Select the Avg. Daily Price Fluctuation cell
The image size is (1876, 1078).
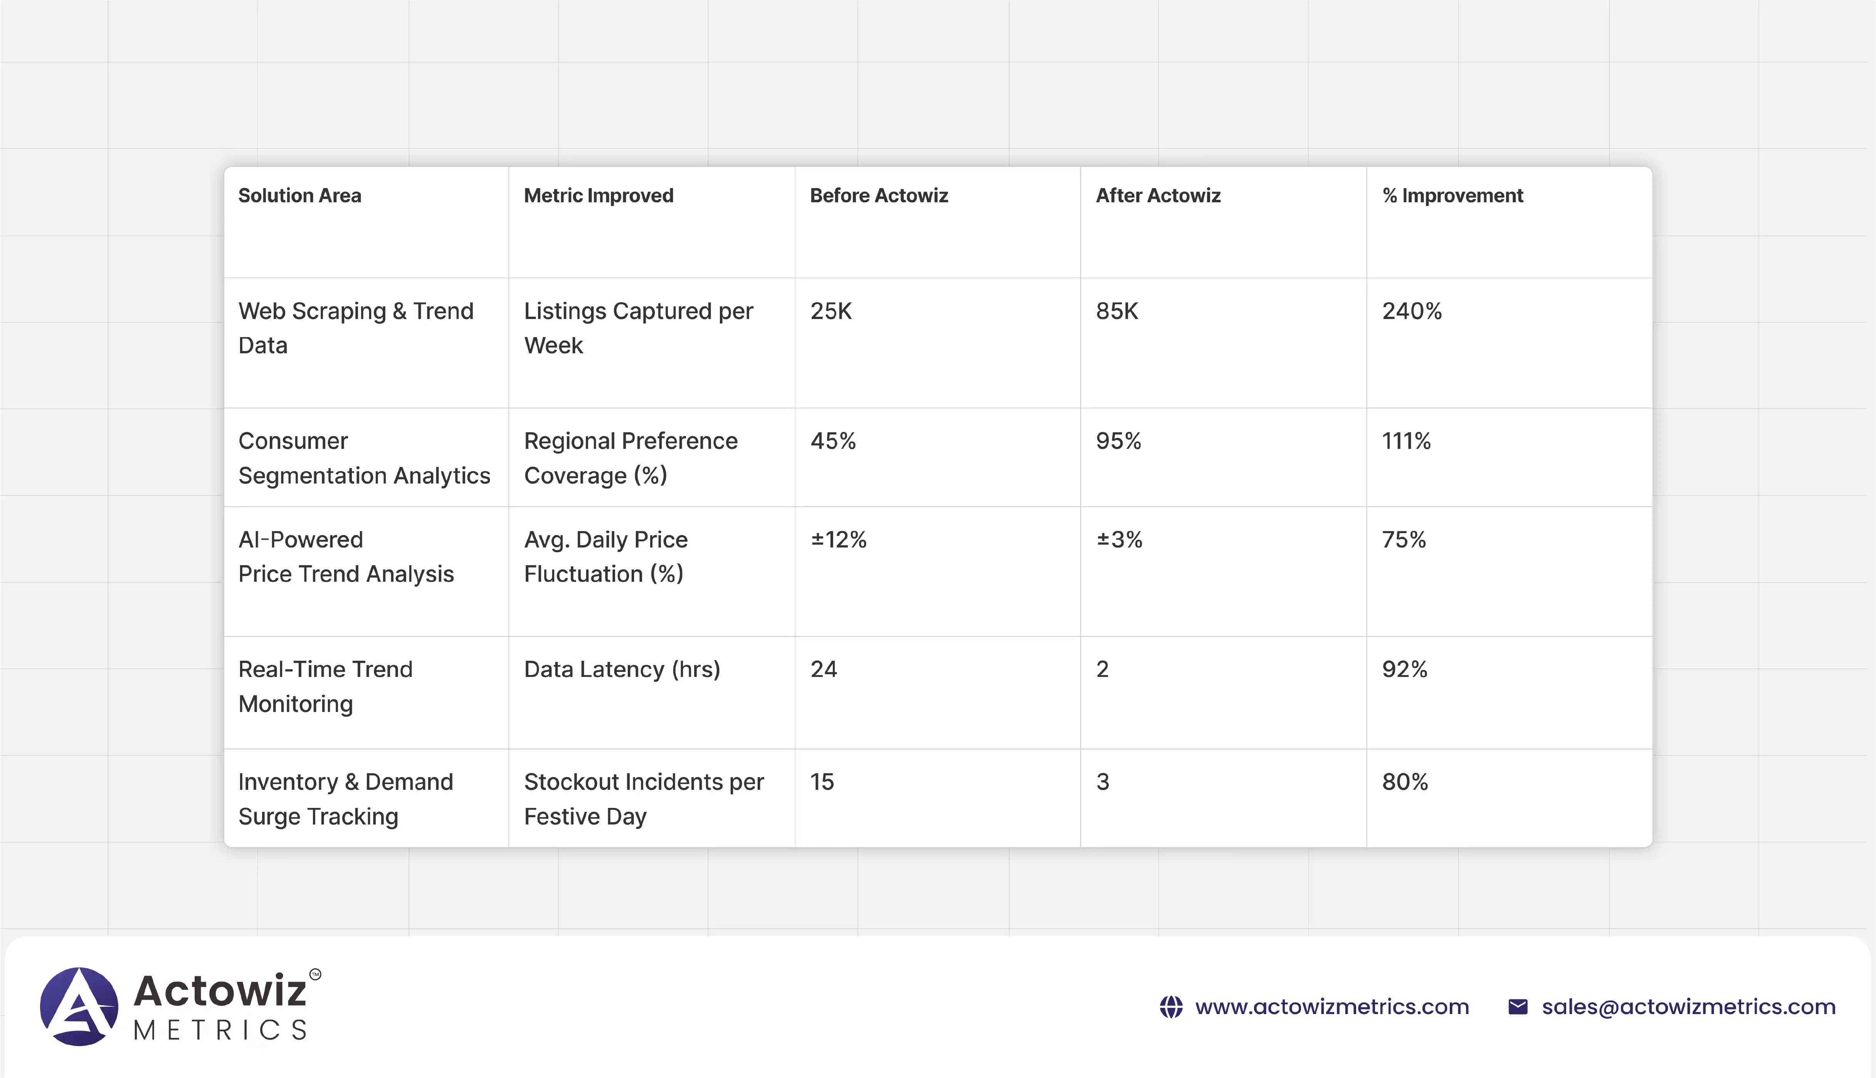tap(605, 556)
